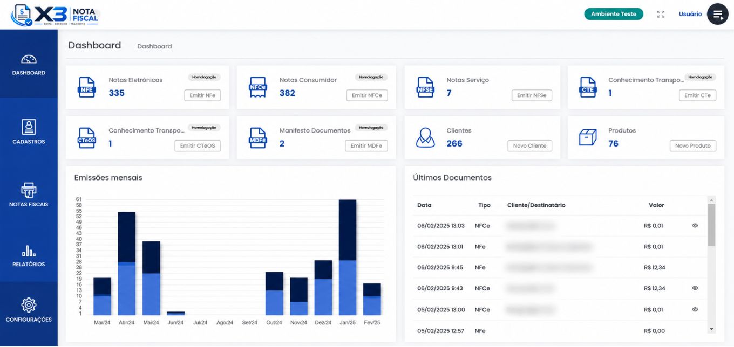734x347 pixels.
Task: Toggle fullscreen with the expand icon
Action: (x=661, y=15)
